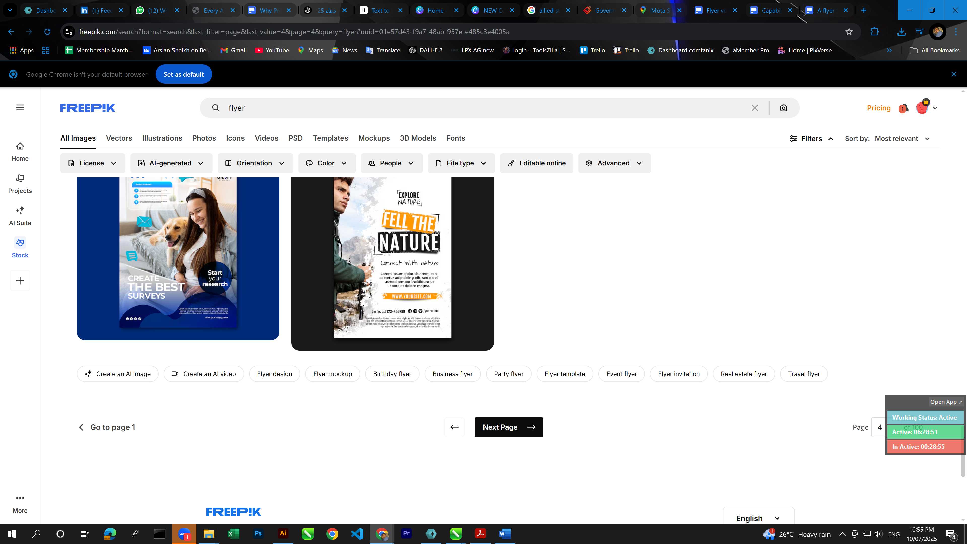
Task: Open the notifications bell icon
Action: (x=903, y=108)
